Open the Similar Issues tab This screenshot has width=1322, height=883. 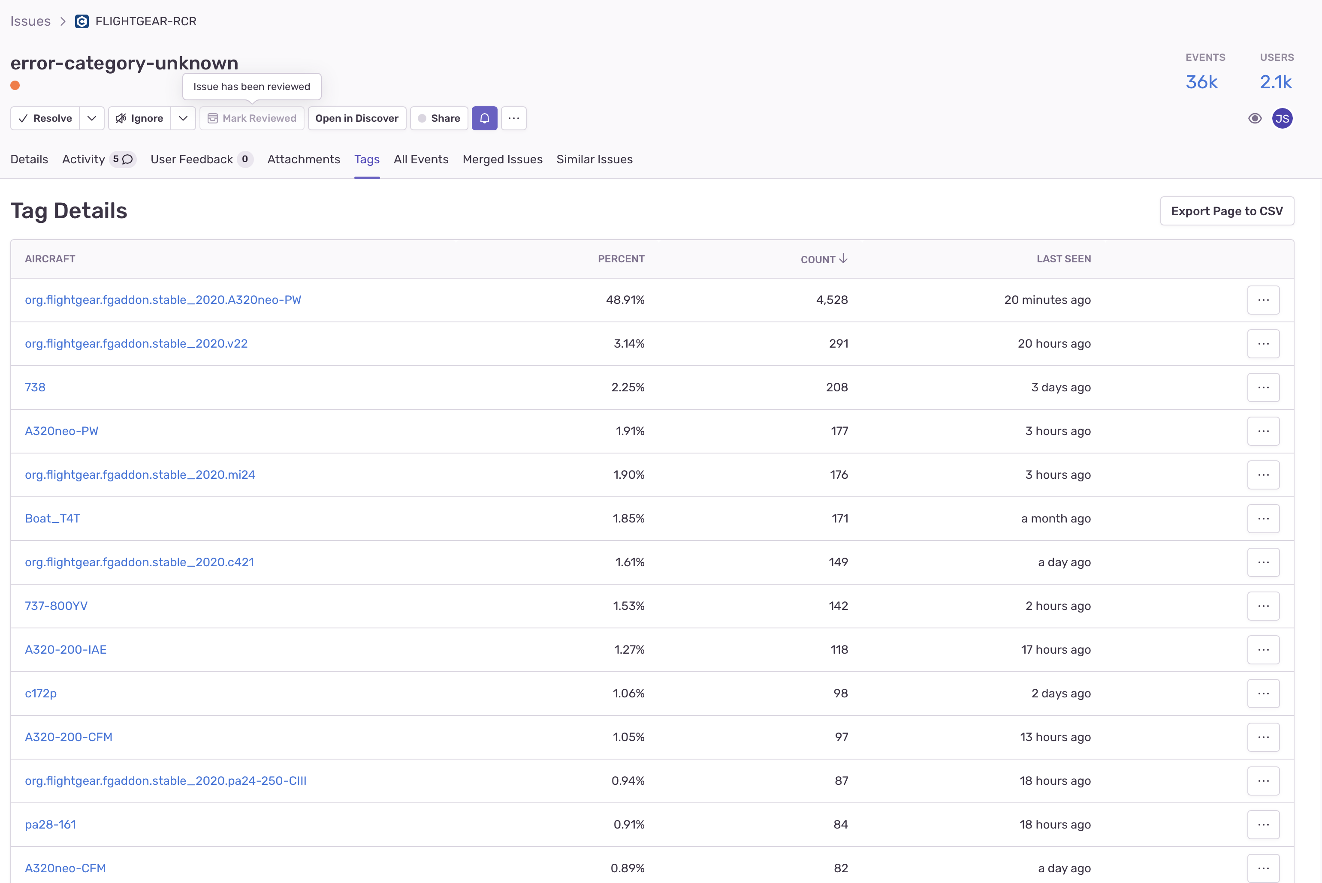click(x=595, y=159)
